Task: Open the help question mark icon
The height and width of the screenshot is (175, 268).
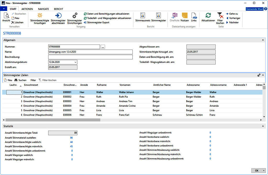Action: click(x=266, y=9)
